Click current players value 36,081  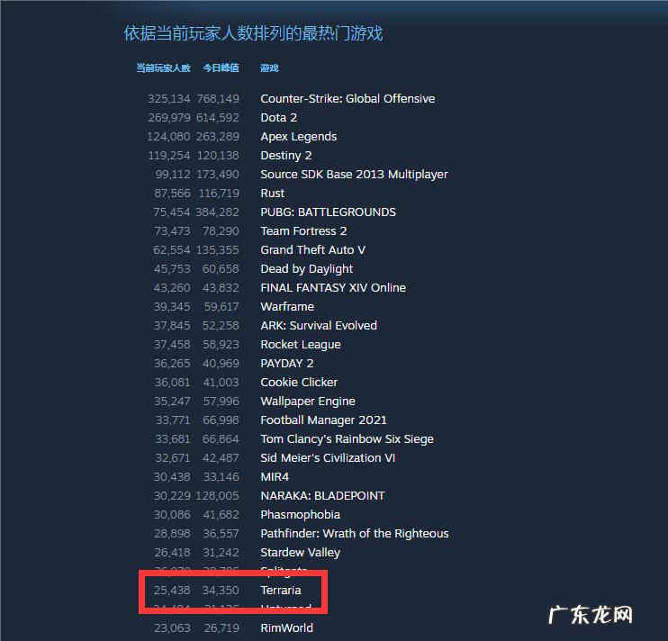coord(172,383)
